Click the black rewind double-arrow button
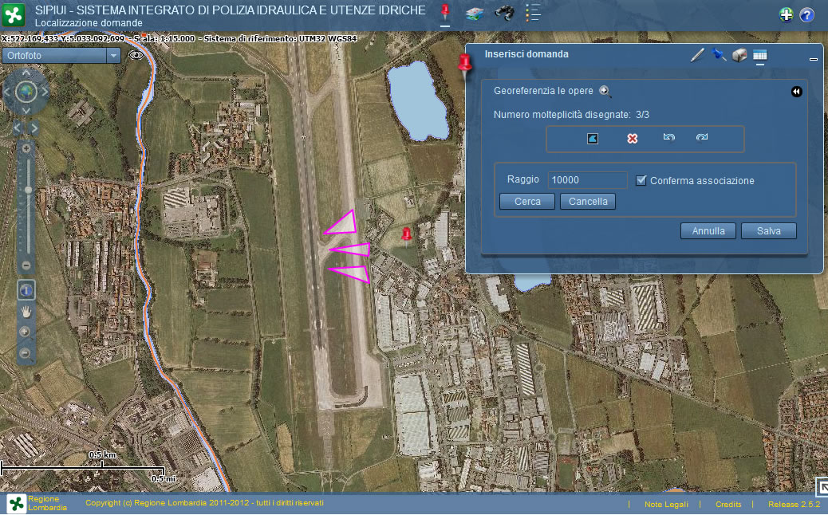 tap(796, 92)
